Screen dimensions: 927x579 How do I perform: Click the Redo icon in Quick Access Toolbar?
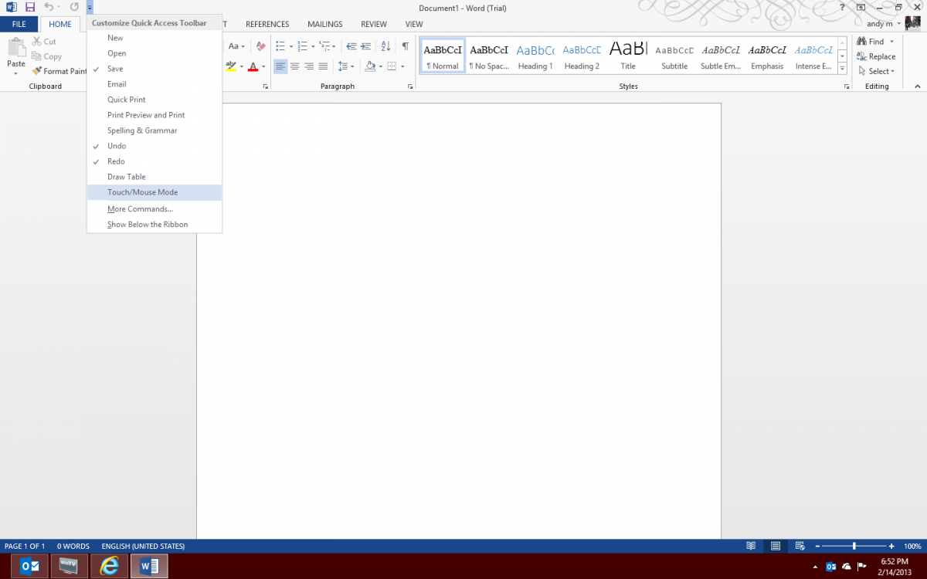tap(74, 7)
